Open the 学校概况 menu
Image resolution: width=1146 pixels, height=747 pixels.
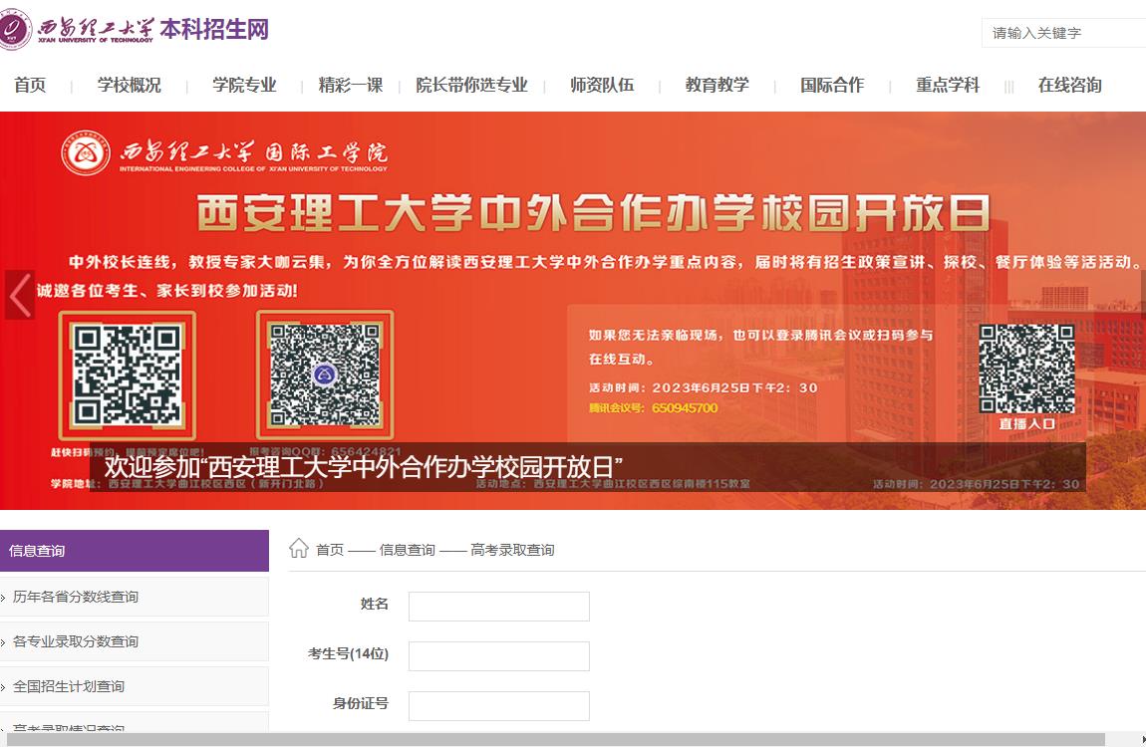pyautogui.click(x=130, y=85)
